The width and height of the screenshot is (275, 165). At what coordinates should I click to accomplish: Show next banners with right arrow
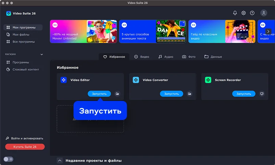[x=268, y=31]
